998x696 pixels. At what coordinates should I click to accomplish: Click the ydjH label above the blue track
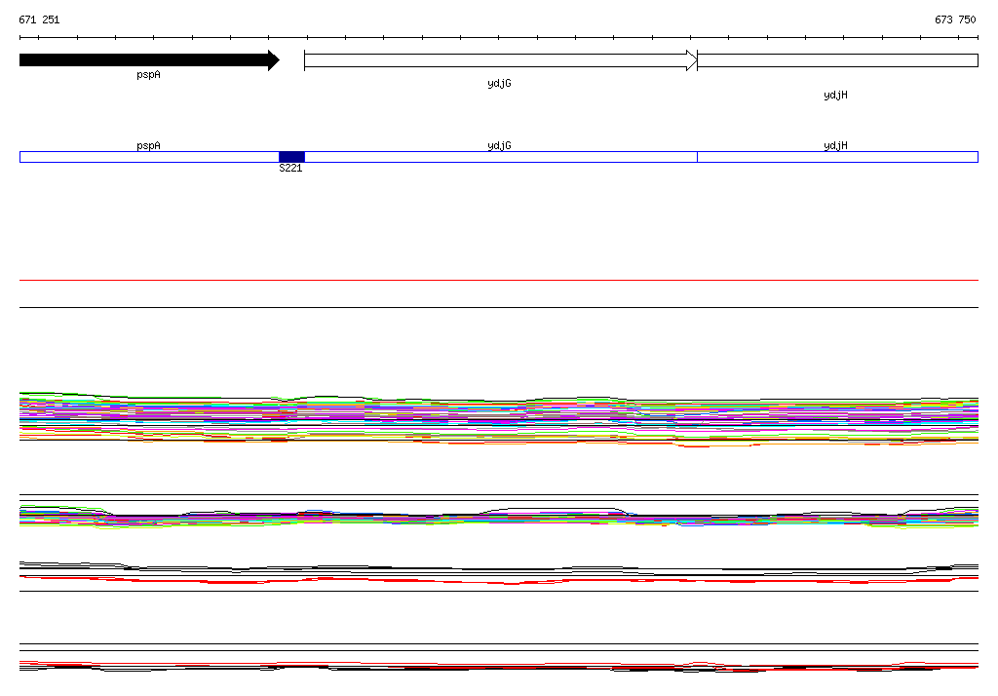[835, 146]
